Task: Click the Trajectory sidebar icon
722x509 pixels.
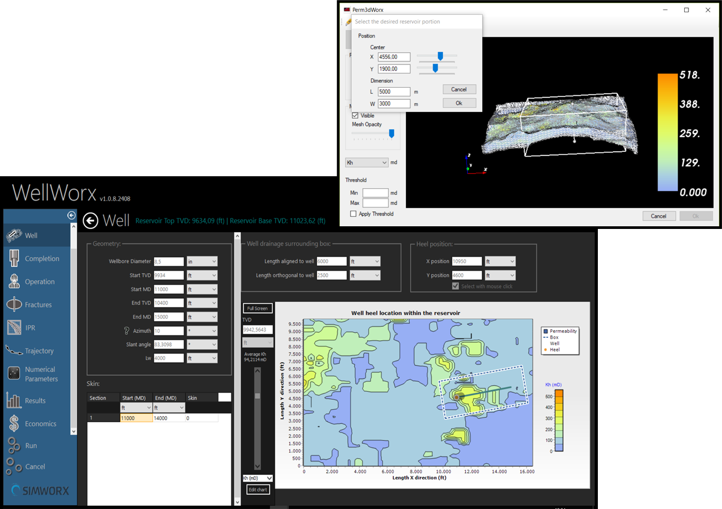Action: pyautogui.click(x=14, y=350)
